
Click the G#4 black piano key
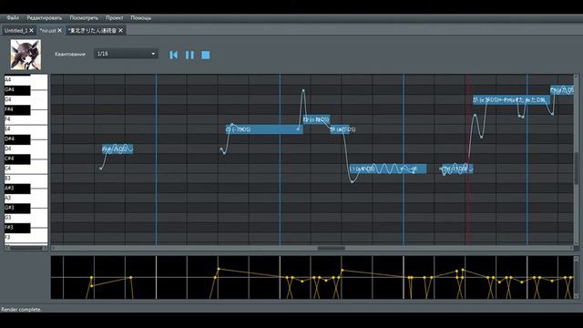(17, 90)
